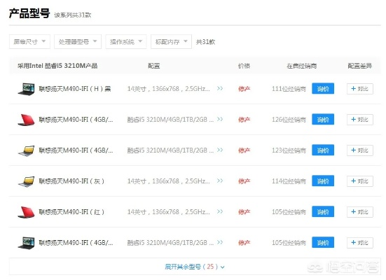Click 酷睿i5 3210M config text in 123-dealer row
The height and width of the screenshot is (280, 386).
tap(170, 150)
